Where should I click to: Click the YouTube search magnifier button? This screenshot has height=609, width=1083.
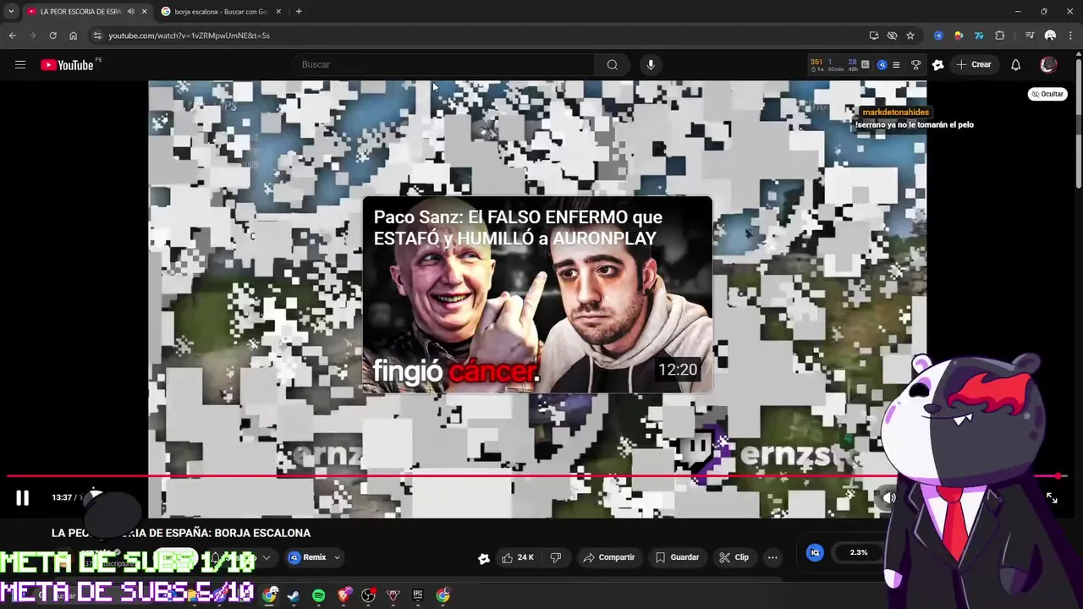pos(612,64)
